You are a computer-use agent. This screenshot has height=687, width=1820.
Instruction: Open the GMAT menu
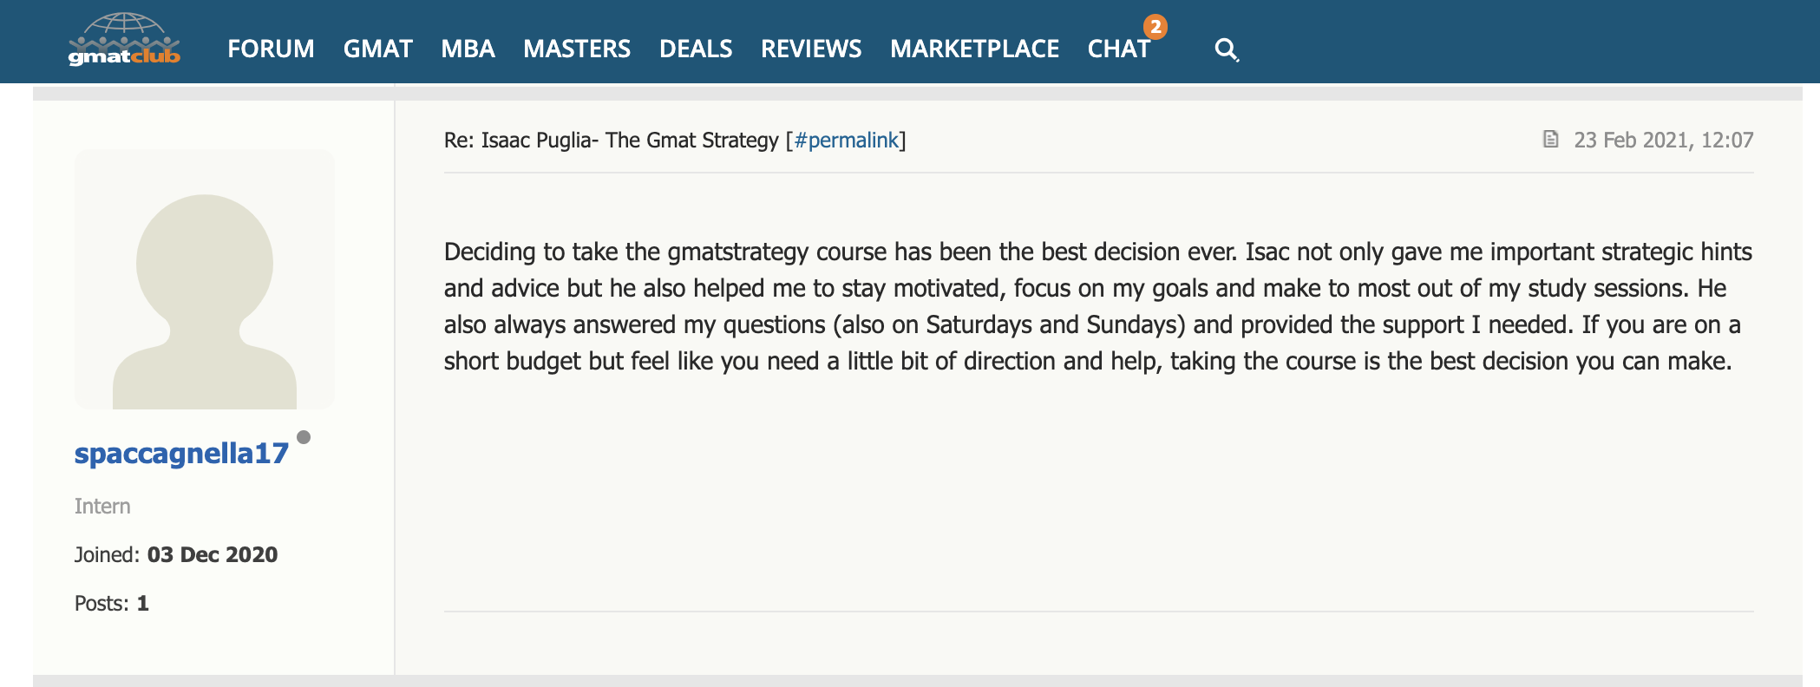click(x=377, y=49)
